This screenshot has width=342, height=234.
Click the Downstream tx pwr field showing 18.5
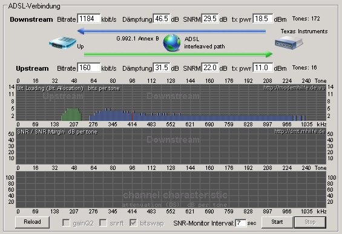263,19
